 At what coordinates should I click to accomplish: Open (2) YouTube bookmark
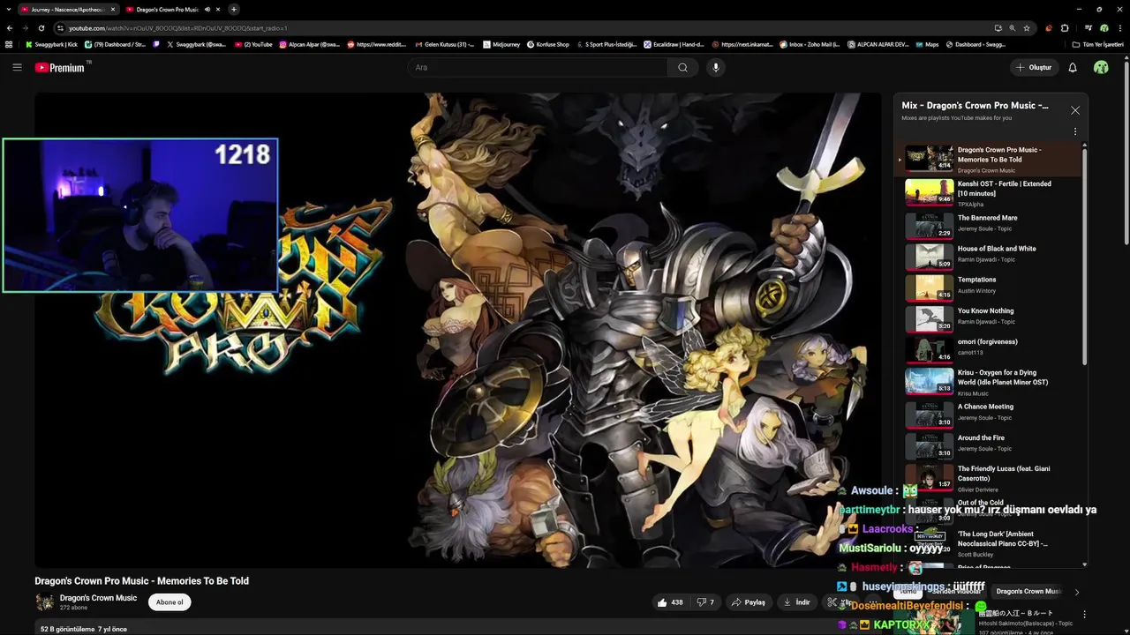[x=253, y=44]
